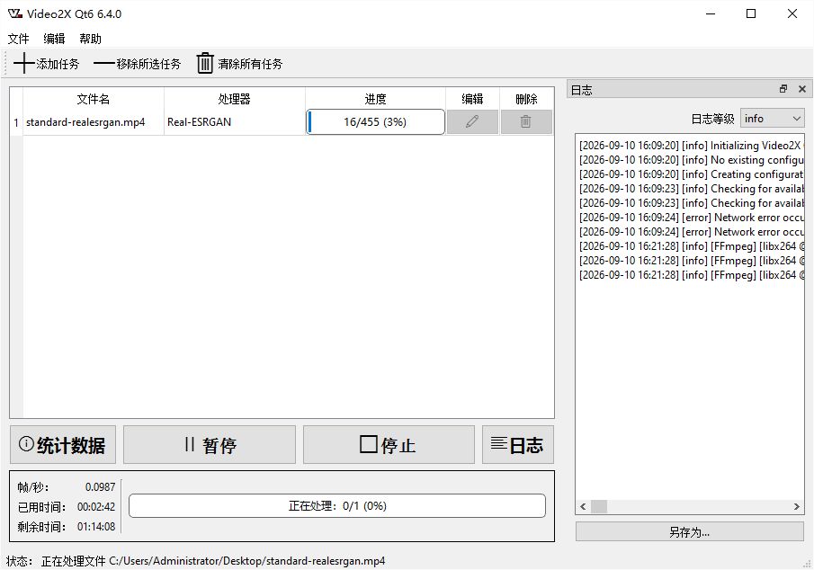The width and height of the screenshot is (814, 570).
Task: Click the minus icon for removing selected task
Action: (103, 63)
